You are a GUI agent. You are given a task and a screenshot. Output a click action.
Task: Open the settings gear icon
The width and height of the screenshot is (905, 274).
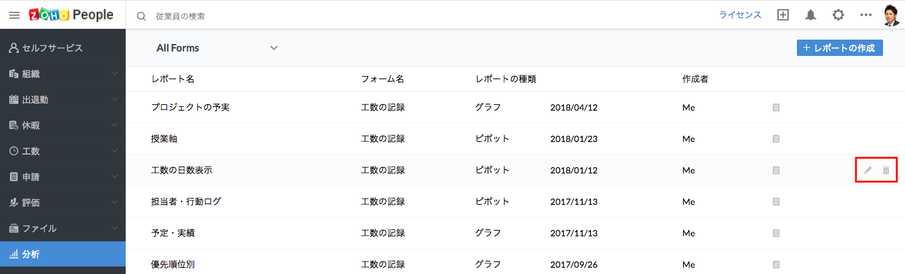(838, 15)
